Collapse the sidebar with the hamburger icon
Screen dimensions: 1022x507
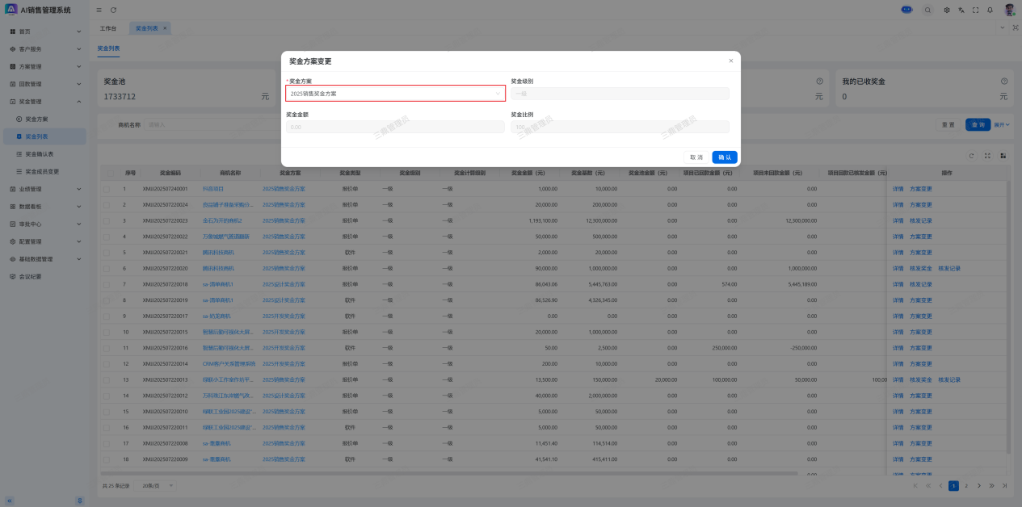click(99, 10)
